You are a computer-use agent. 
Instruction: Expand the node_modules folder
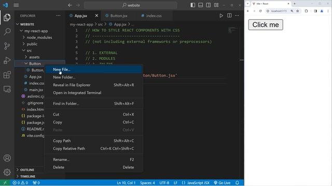click(x=37, y=37)
